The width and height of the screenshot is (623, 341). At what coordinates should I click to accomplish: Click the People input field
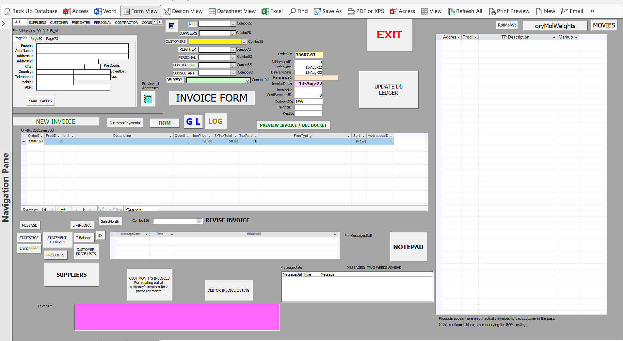(x=82, y=46)
